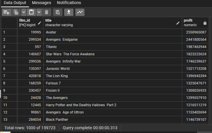The image size is (212, 133).
Task: Click the Avatar title cell
Action: 113,32
